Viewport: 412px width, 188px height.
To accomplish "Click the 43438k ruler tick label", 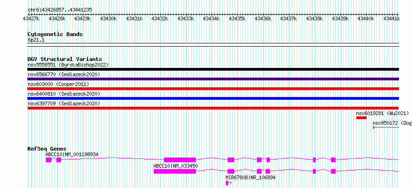I will click(x=314, y=18).
